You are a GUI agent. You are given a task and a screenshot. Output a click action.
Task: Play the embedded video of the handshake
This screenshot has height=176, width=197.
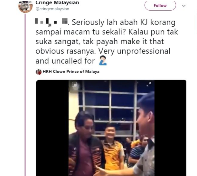pyautogui.click(x=112, y=128)
